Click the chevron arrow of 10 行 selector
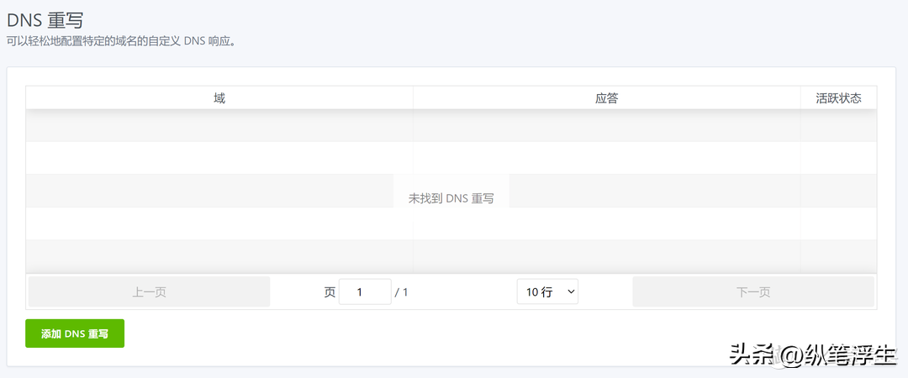 (571, 291)
